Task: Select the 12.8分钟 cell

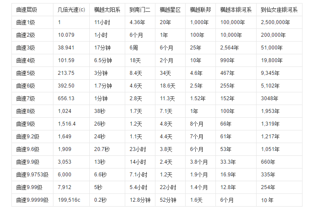Action: click(x=140, y=200)
